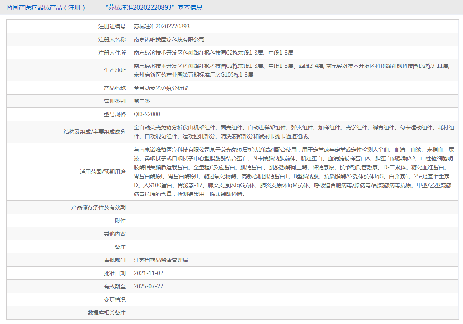Select approving authority 江苏省药品监督管理局
Image resolution: width=463 pixels, height=324 pixels.
click(x=161, y=260)
